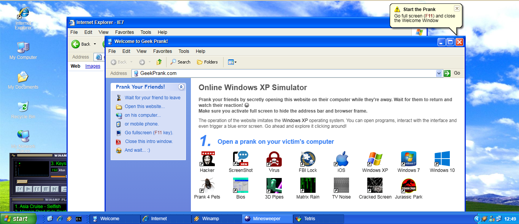This screenshot has height=224, width=519.
Task: Click 'Open this website...' sidebar link
Action: [x=145, y=106]
